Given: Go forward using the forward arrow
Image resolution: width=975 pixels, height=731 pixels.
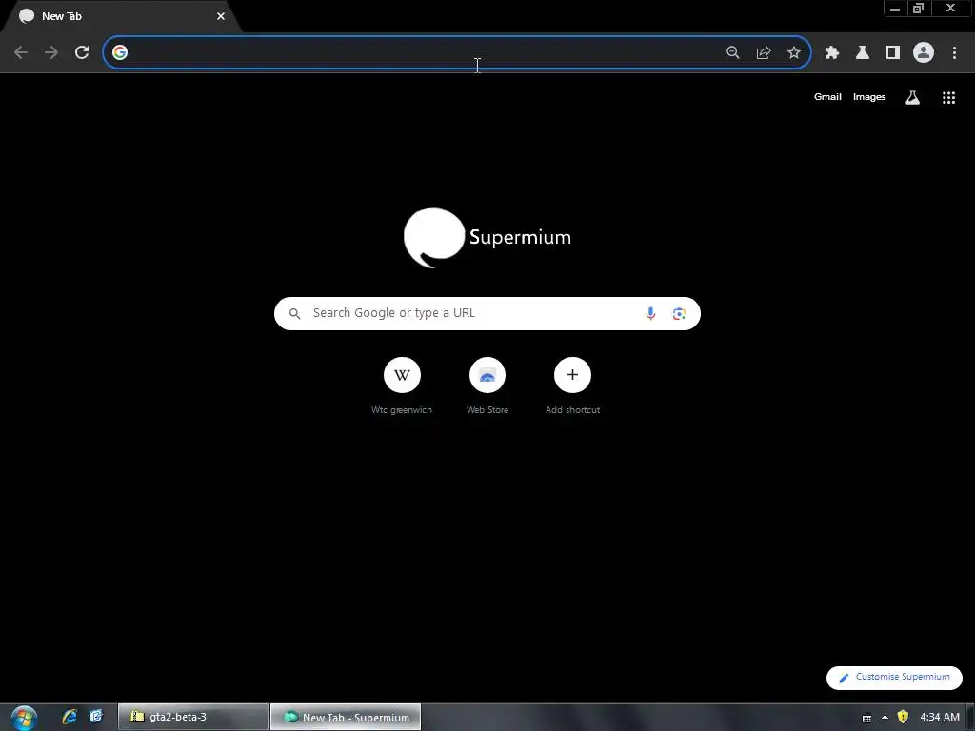Looking at the screenshot, I should click(51, 52).
